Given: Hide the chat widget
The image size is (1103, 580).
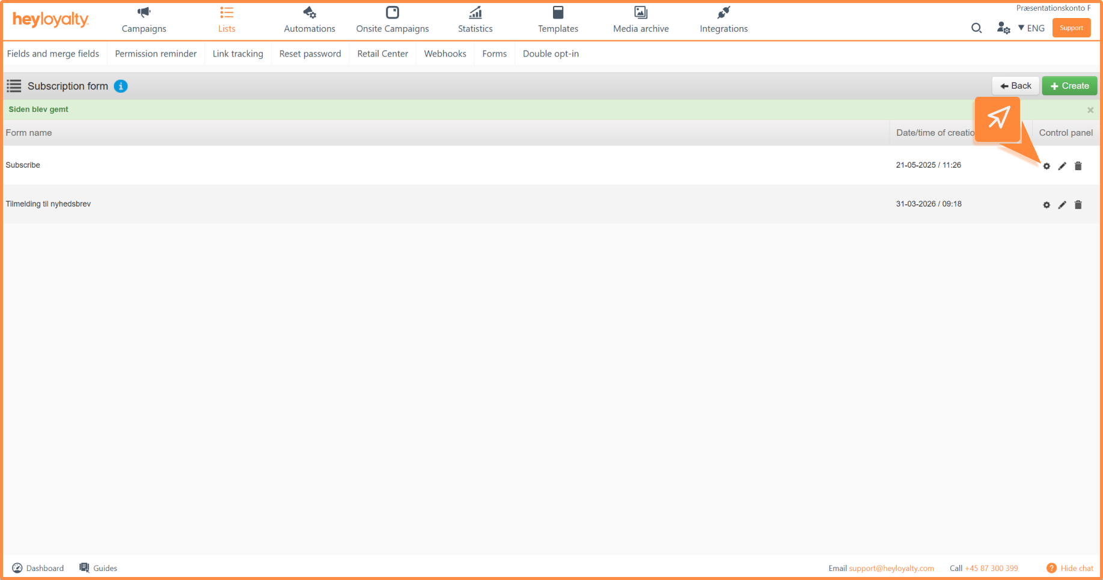Looking at the screenshot, I should 1070,568.
